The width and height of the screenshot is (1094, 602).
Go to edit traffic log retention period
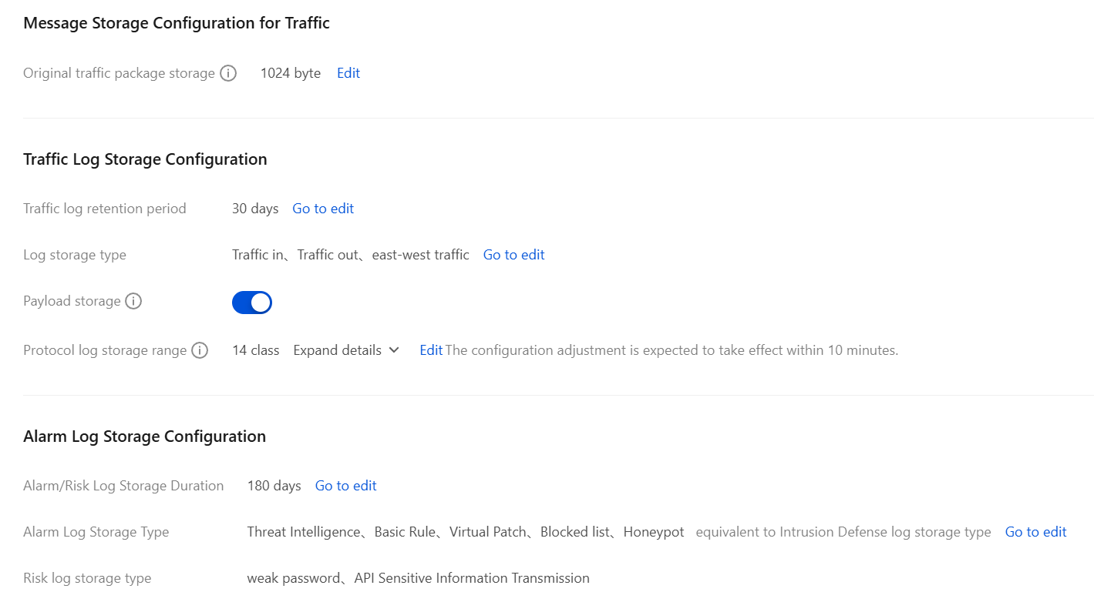click(x=323, y=209)
